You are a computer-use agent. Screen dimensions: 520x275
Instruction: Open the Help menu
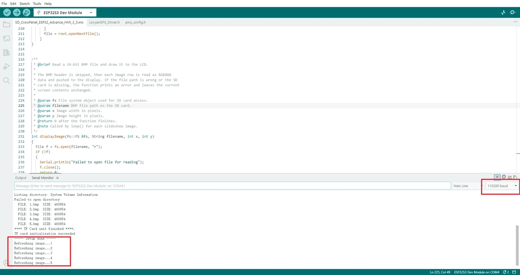48,3
